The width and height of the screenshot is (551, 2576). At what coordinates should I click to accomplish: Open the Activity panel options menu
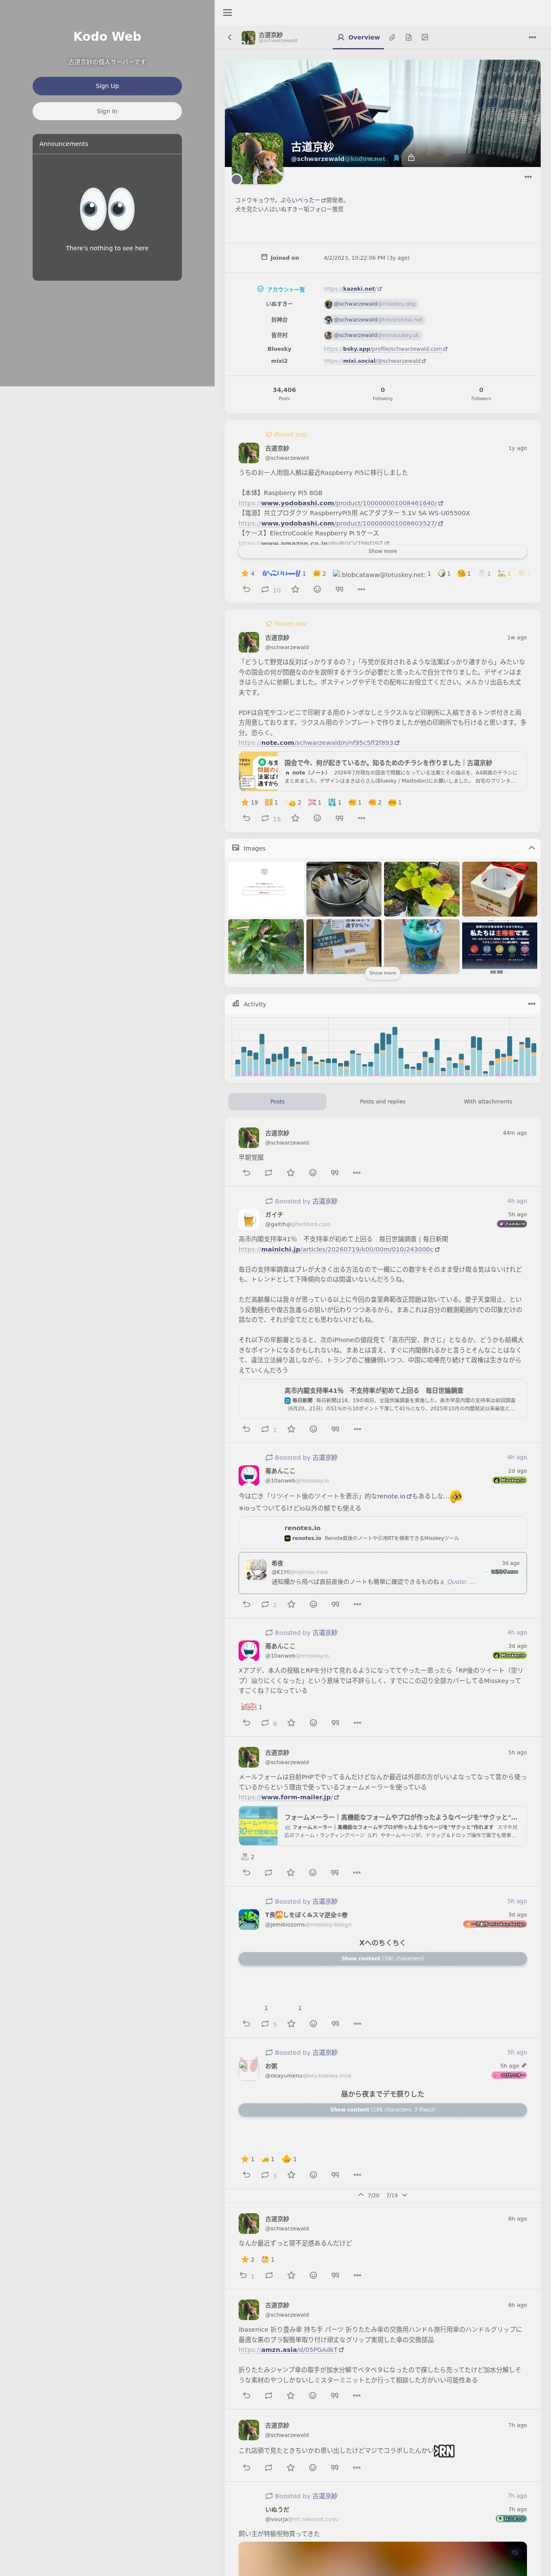pos(532,1004)
